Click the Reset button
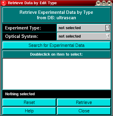113x116 pixels. pos(29,102)
